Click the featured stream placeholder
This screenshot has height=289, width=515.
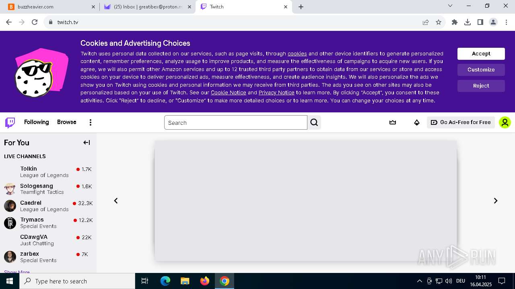coord(306,201)
